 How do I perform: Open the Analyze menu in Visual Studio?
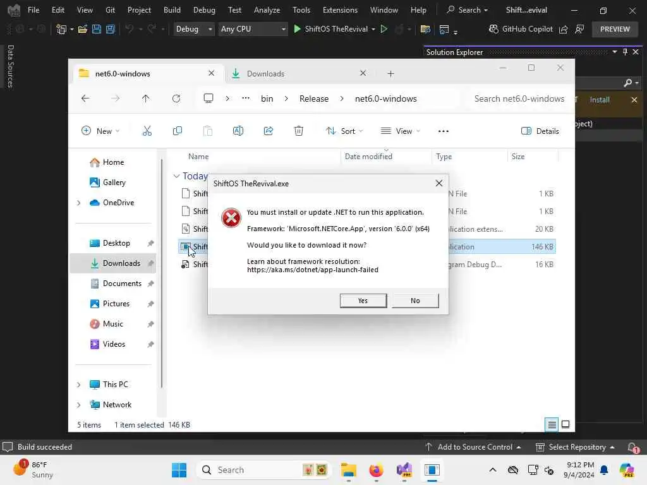(x=267, y=10)
